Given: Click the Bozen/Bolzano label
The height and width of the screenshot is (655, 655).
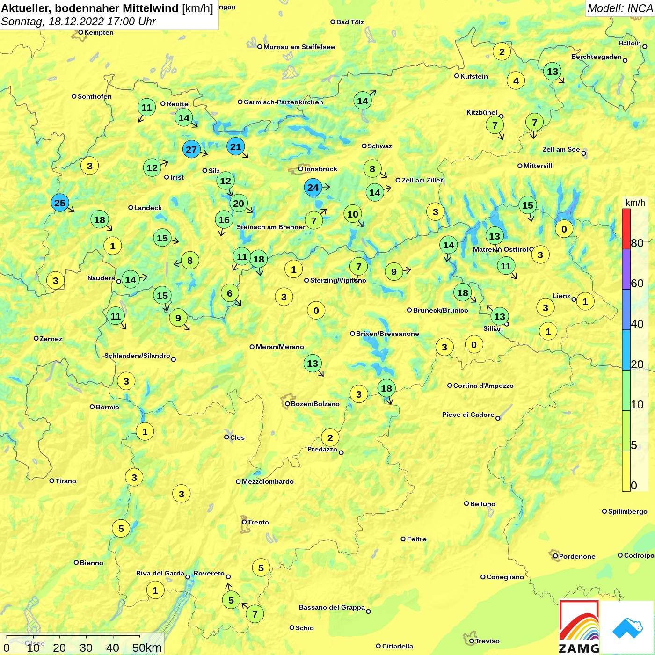Looking at the screenshot, I should point(315,404).
